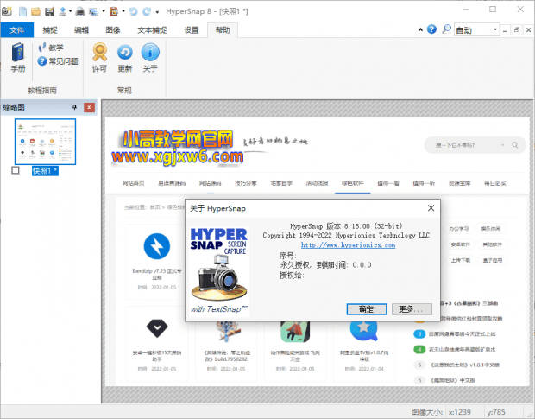The width and height of the screenshot is (535, 419).
Task: Click the 快照1 * thumbnail label
Action: pyautogui.click(x=45, y=171)
